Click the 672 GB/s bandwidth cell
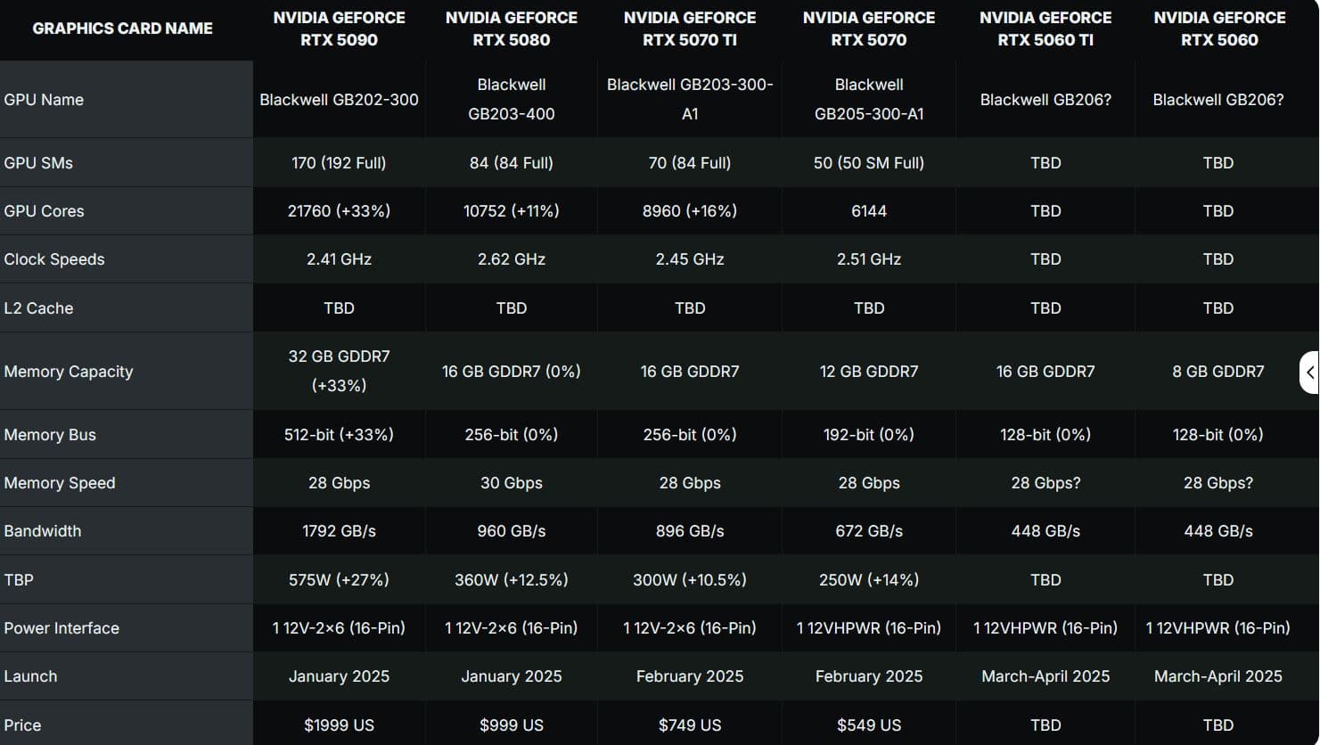The height and width of the screenshot is (745, 1320). point(869,531)
